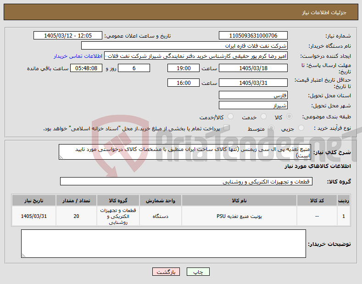Click the نام کالا column header
The width and height of the screenshot is (362, 284).
(239, 200)
